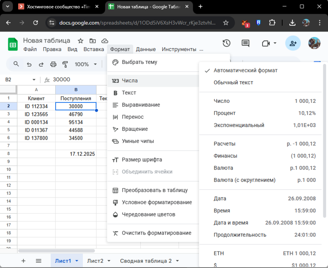Screen dimensions: 328x268
Task: Open Лист1 tab dropdown arrow
Action: tap(76, 261)
